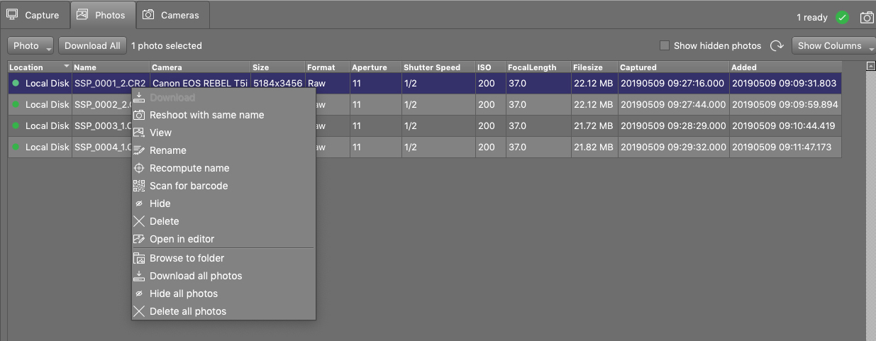Click the refresh arrow icon beside Show hidden photos

click(x=777, y=46)
